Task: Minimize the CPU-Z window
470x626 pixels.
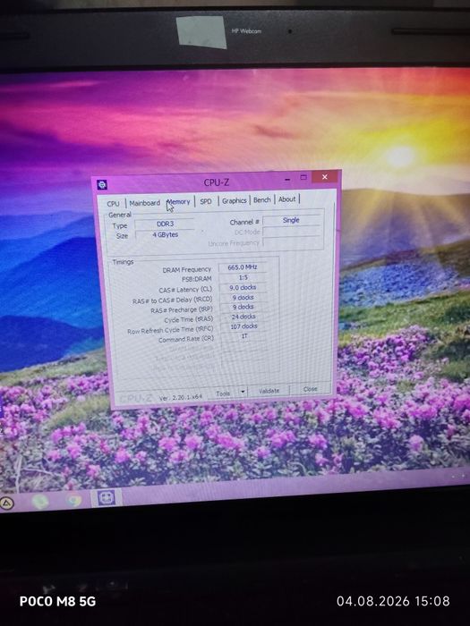Action: point(287,180)
